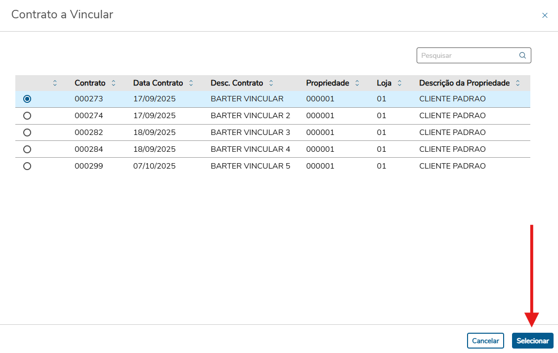Select radio button for contract 000274
Screen dimensions: 558x353
[x=27, y=116]
